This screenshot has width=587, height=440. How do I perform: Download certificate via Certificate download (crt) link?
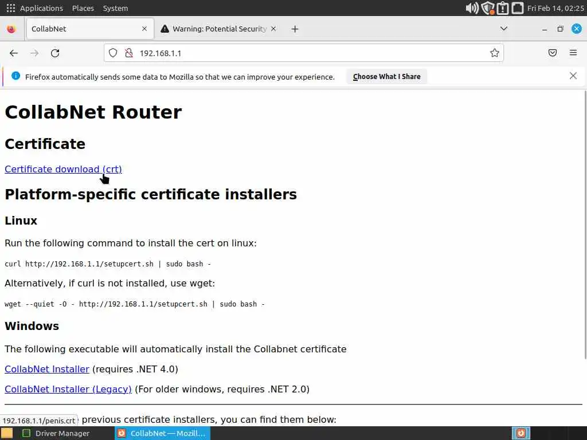point(63,169)
